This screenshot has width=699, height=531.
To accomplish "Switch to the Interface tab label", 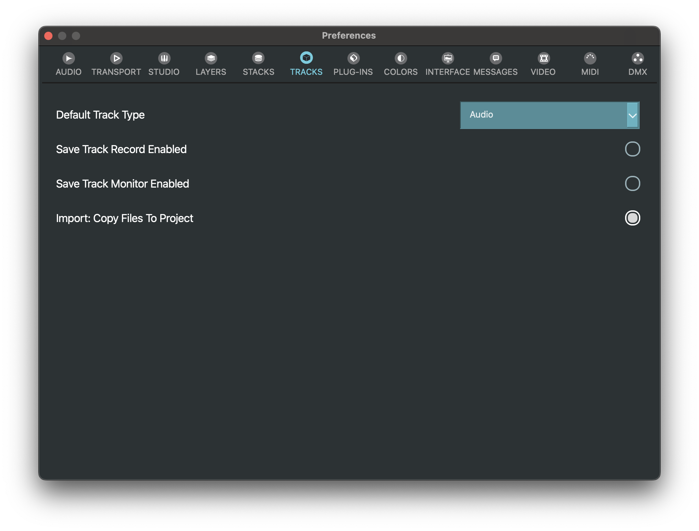I will coord(448,72).
